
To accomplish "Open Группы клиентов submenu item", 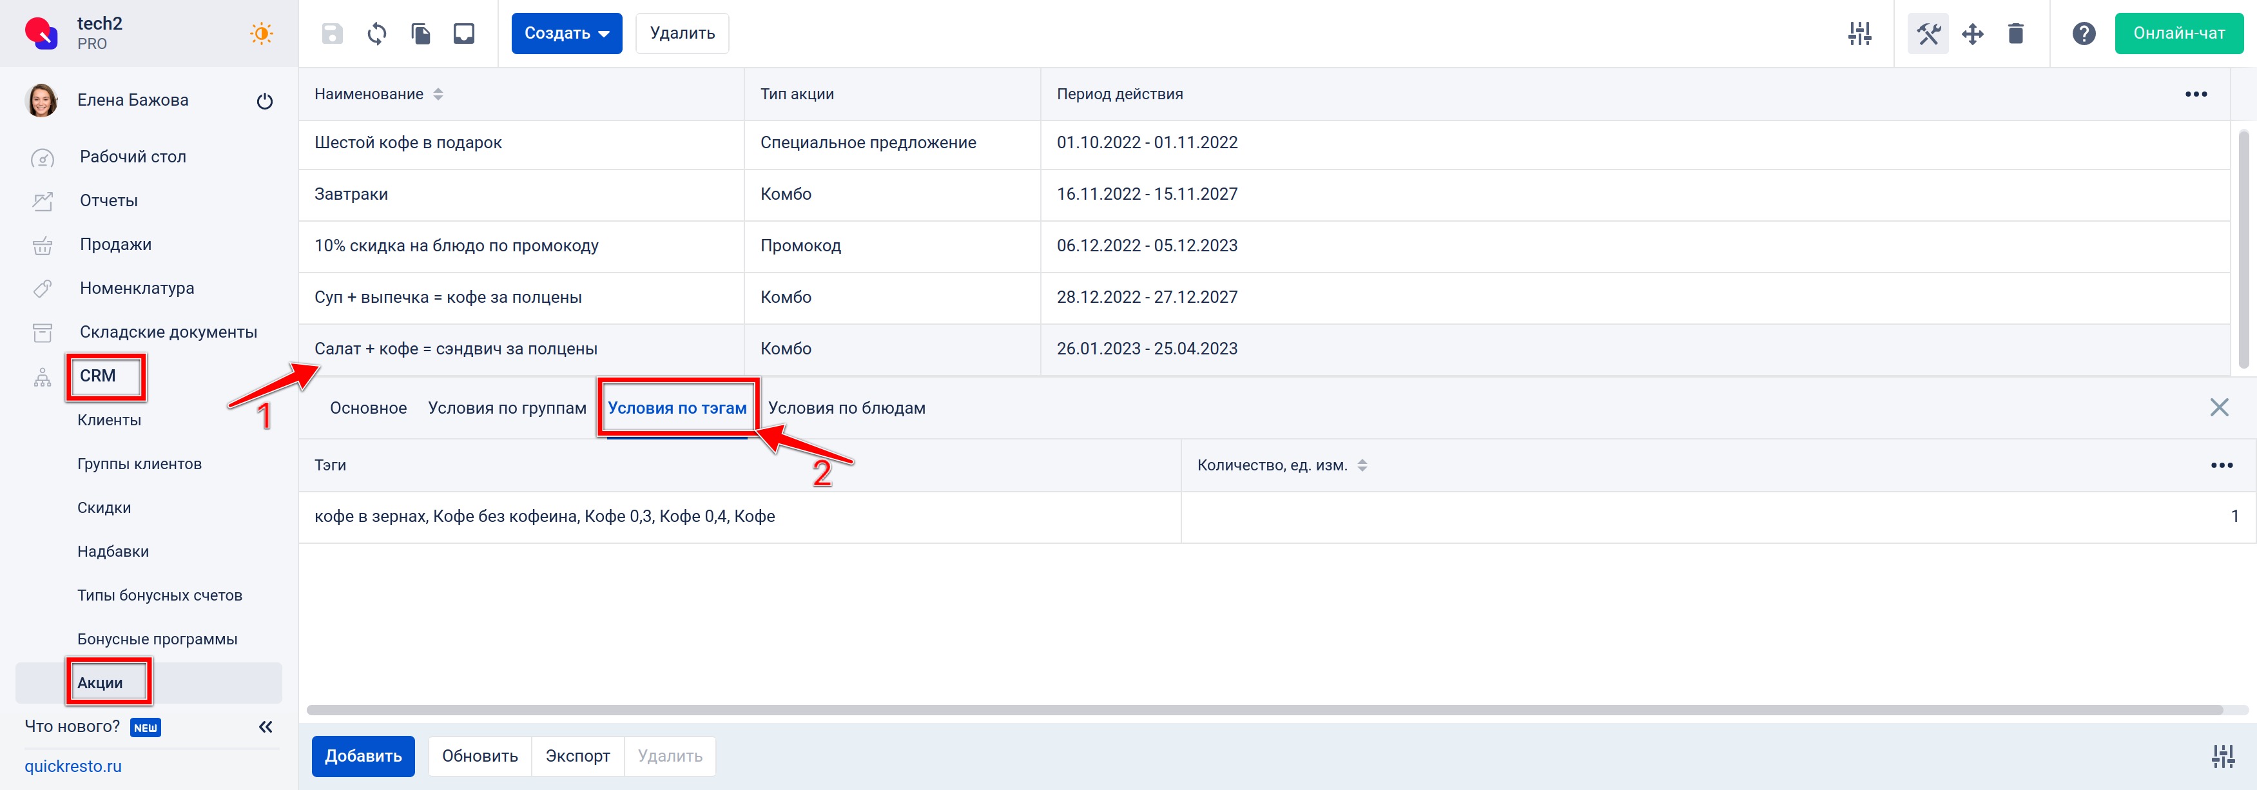I will point(139,464).
